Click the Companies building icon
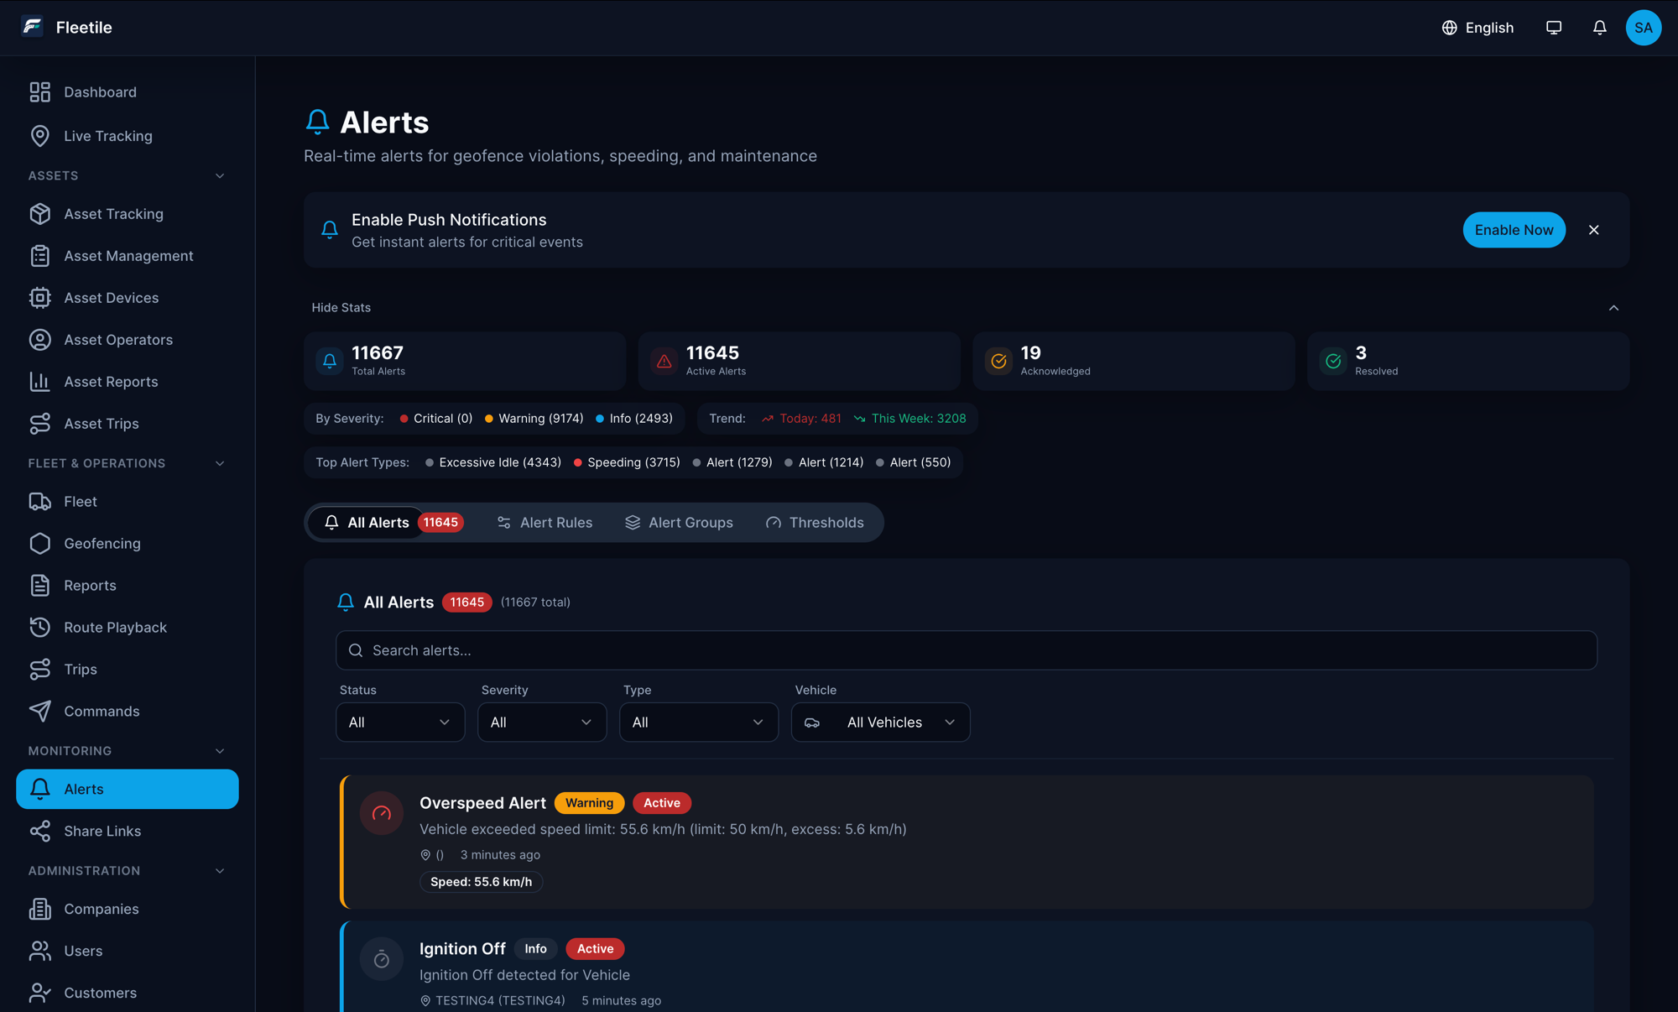 click(x=40, y=909)
